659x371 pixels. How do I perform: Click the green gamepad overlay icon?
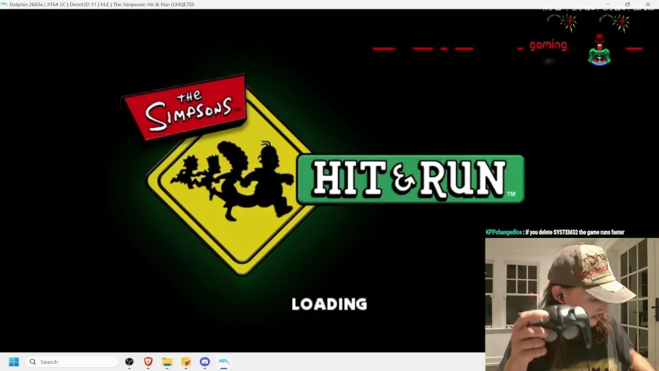[599, 56]
